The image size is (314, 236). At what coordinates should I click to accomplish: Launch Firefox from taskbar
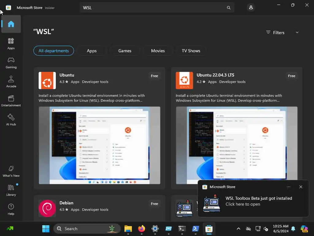click(142, 229)
